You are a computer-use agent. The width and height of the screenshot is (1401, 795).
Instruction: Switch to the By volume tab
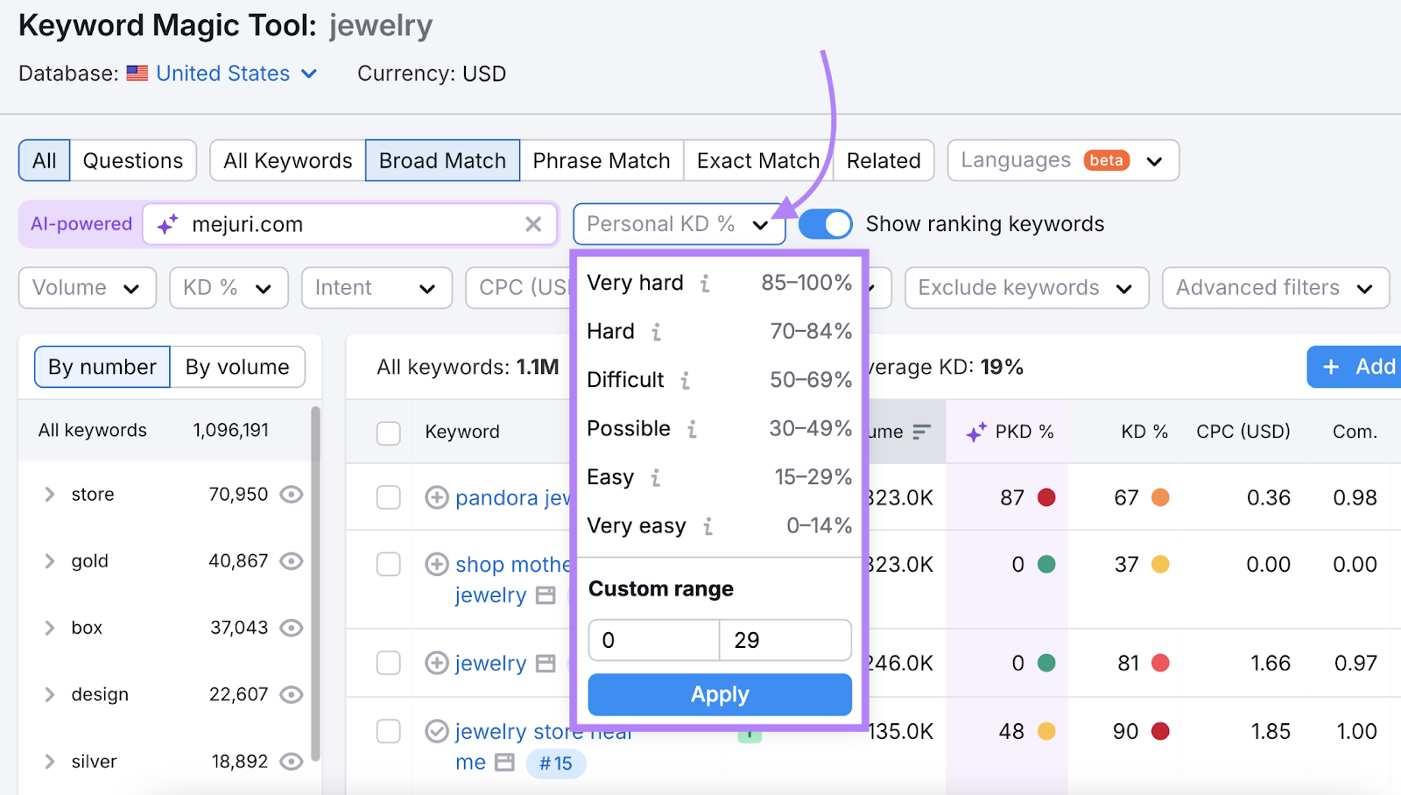(237, 367)
